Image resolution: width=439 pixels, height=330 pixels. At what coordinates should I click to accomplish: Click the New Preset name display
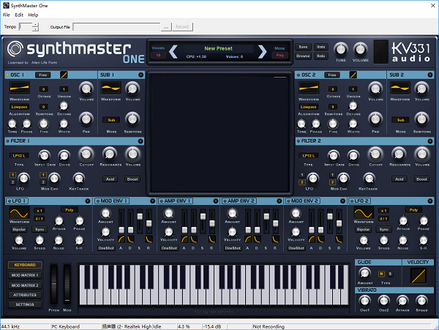[x=218, y=48]
